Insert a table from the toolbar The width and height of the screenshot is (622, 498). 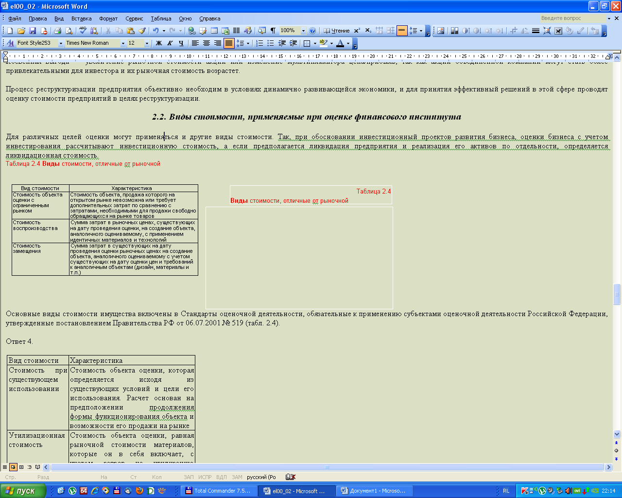tap(214, 31)
